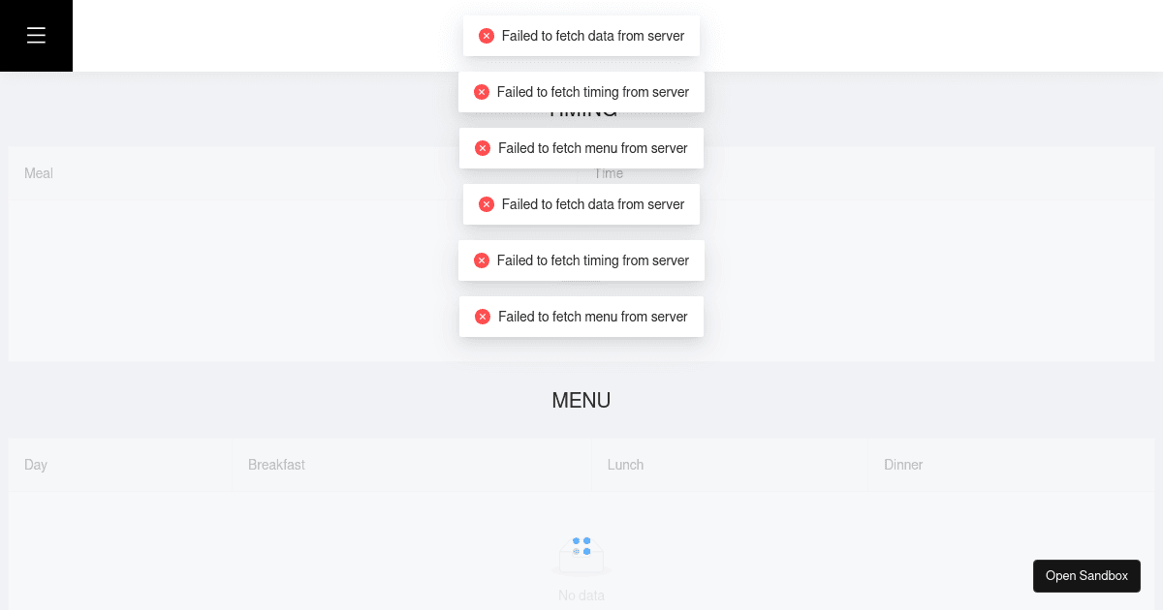The height and width of the screenshot is (610, 1163).
Task: Click the Open Sandbox button
Action: 1086,575
